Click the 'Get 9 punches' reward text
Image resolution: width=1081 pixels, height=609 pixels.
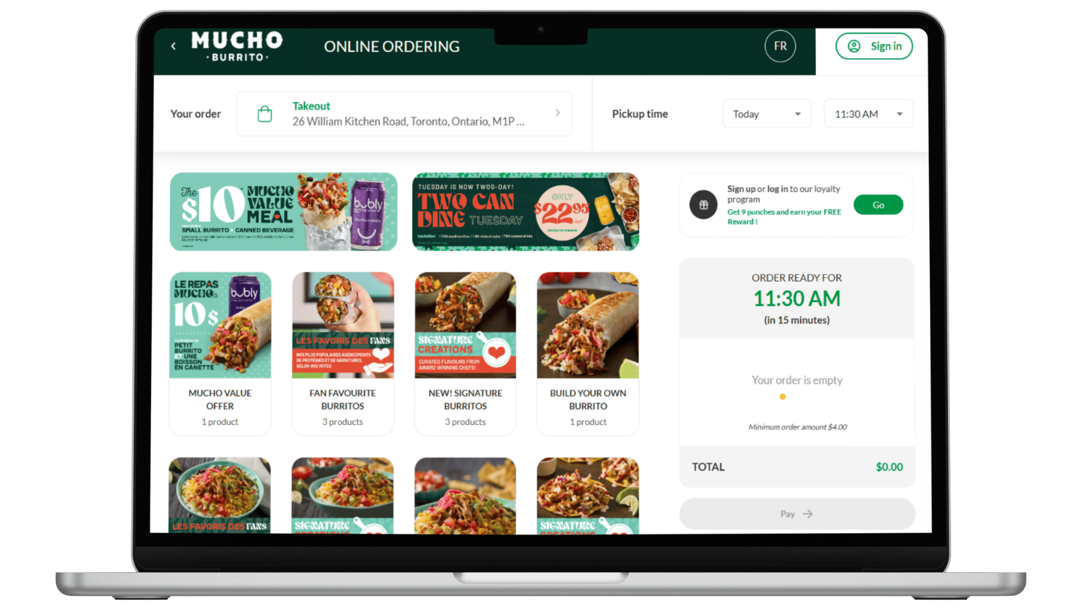pyautogui.click(x=784, y=217)
